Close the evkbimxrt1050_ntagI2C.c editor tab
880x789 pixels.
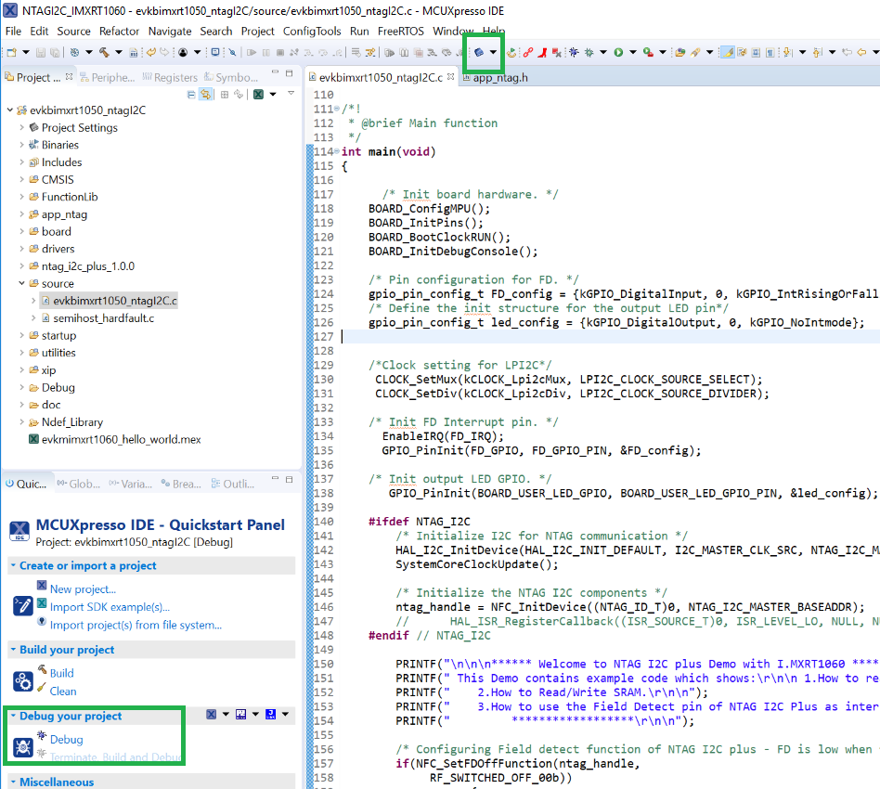coord(450,77)
